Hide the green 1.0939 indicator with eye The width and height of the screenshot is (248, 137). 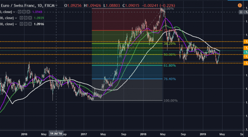[x=21, y=18]
